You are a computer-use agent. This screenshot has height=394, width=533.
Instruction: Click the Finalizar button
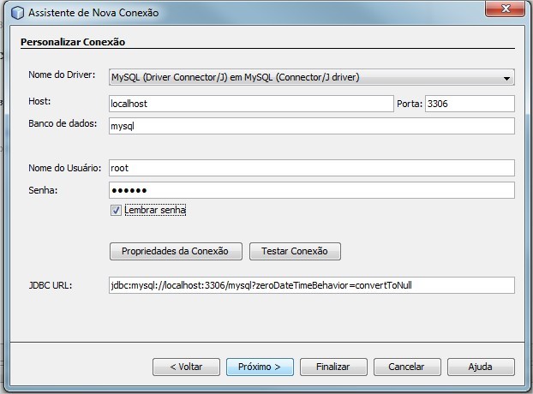[x=333, y=367]
